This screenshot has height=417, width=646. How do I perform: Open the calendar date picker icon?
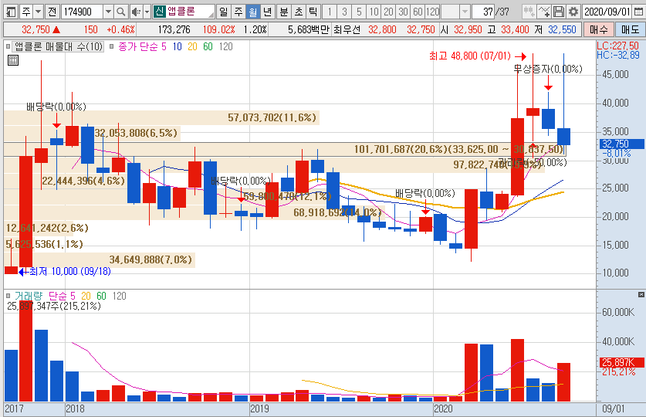tap(638, 12)
